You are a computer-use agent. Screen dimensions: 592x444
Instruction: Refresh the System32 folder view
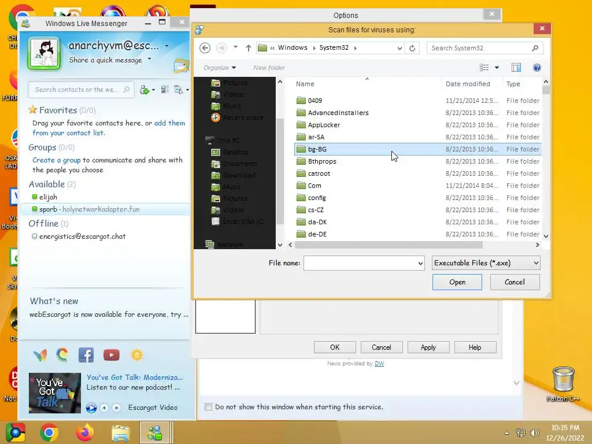[412, 48]
